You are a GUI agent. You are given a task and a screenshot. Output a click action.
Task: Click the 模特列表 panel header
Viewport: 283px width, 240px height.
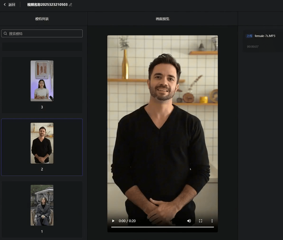(42, 19)
